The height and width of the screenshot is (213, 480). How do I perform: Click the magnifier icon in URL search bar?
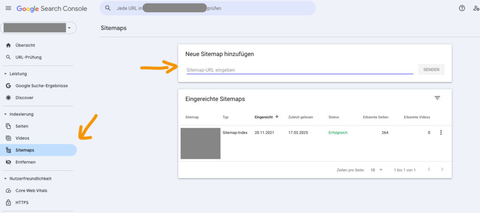(x=108, y=8)
